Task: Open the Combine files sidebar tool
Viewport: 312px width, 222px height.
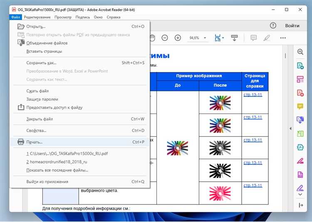Action: (x=300, y=120)
